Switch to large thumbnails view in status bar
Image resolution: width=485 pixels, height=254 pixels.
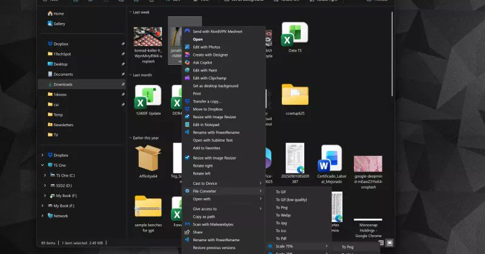390,243
